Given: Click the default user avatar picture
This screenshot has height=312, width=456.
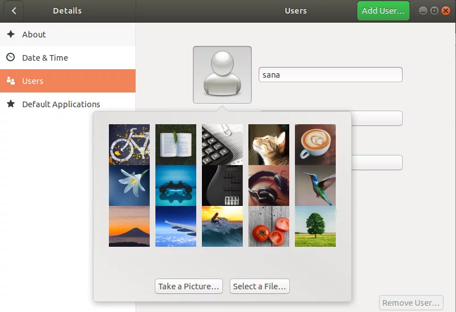Looking at the screenshot, I should [x=222, y=75].
